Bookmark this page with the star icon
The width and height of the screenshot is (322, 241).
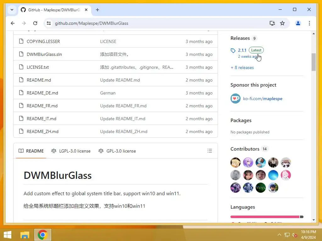[282, 23]
